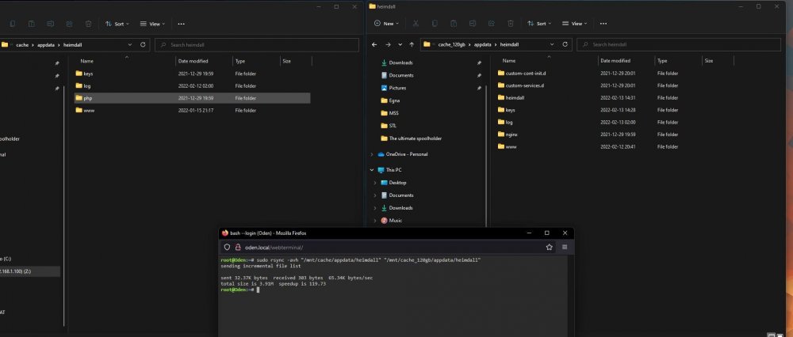Click the Up one level arrow beside the cache_120gb path
The width and height of the screenshot is (793, 337).
(x=412, y=44)
